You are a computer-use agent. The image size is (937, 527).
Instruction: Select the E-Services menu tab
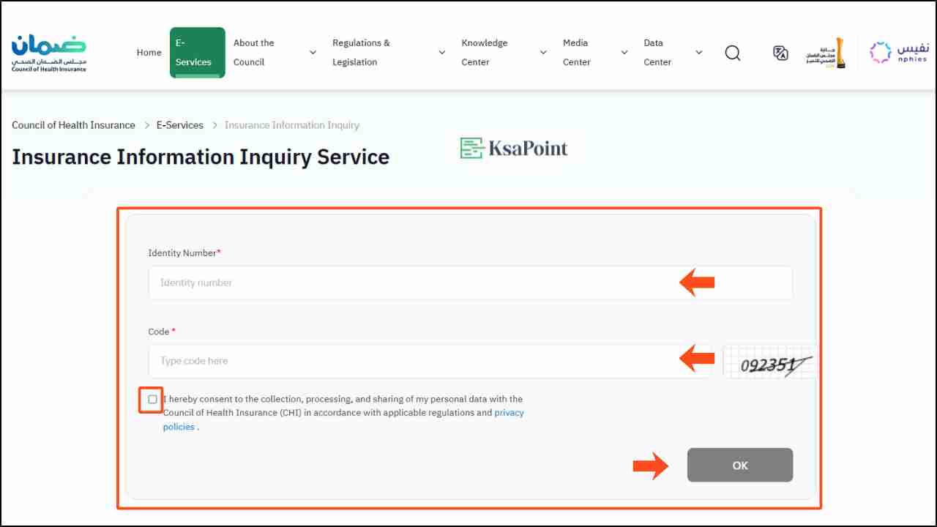tap(197, 53)
